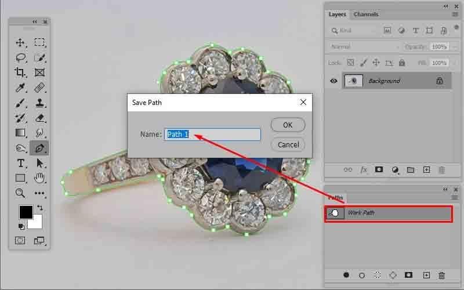This screenshot has height=290, width=464.
Task: Select the Healing Brush tool
Action: [x=39, y=88]
